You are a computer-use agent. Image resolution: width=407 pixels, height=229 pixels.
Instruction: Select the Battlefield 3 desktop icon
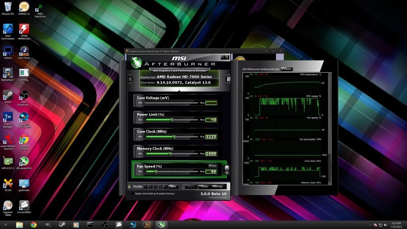[x=8, y=74]
